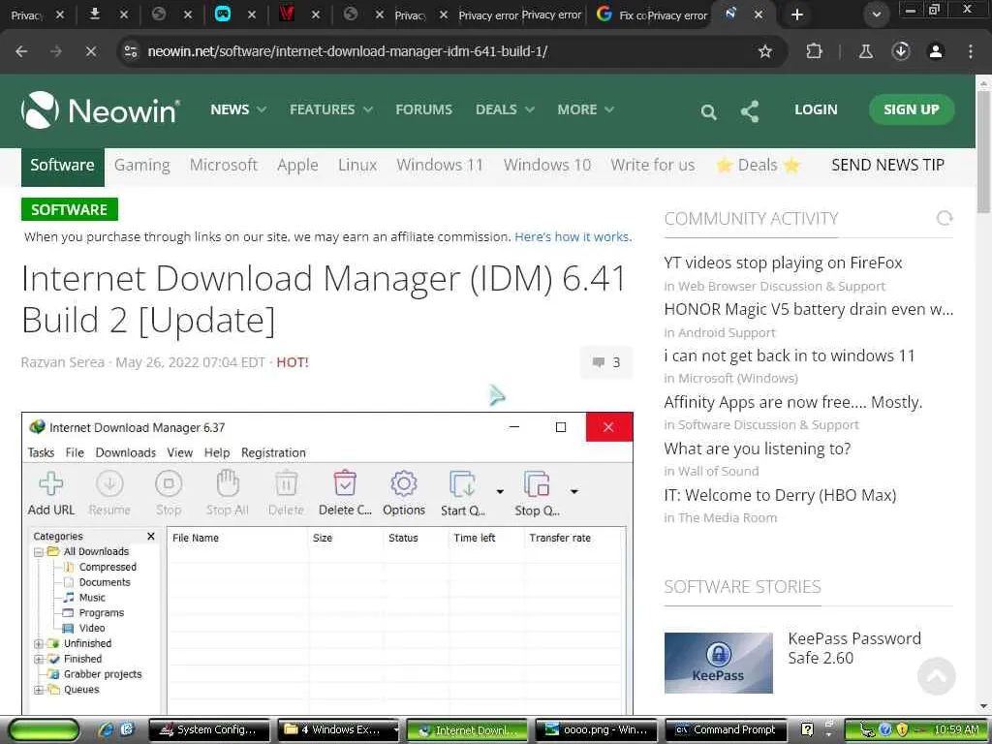Open the Chrome profile avatar
The width and height of the screenshot is (992, 744).
pyautogui.click(x=936, y=51)
